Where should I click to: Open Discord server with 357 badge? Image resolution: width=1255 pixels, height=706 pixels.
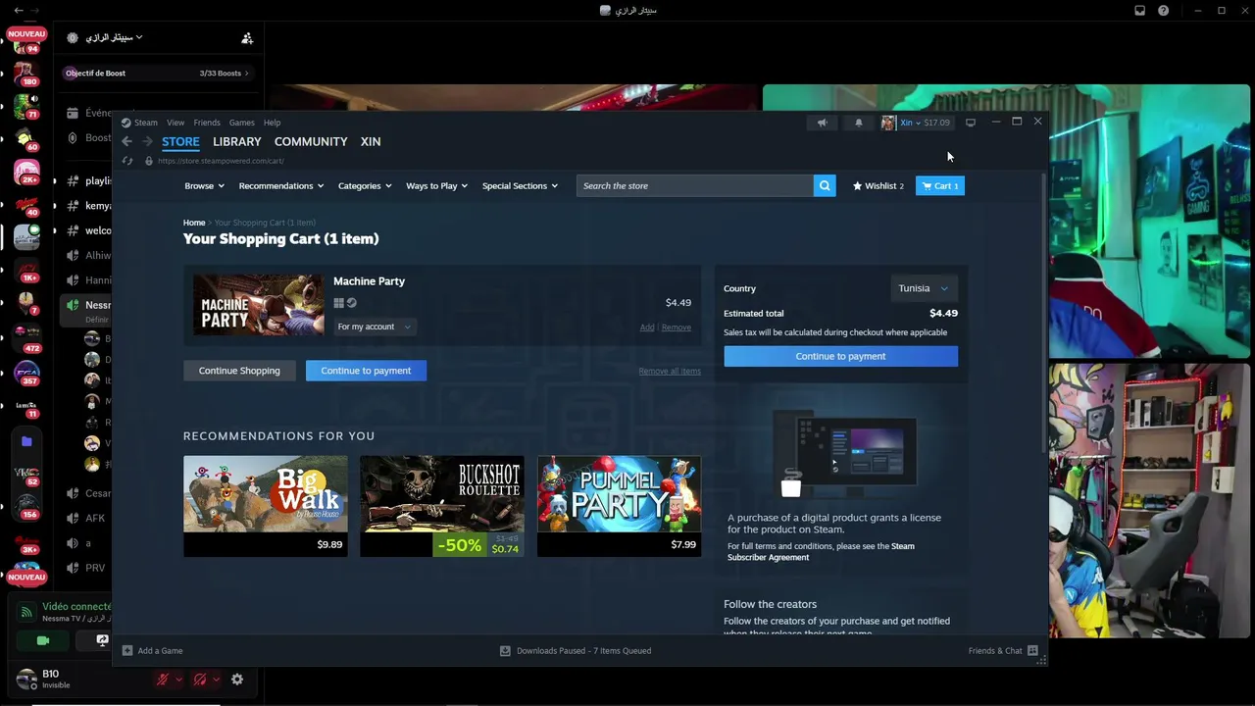coord(25,373)
